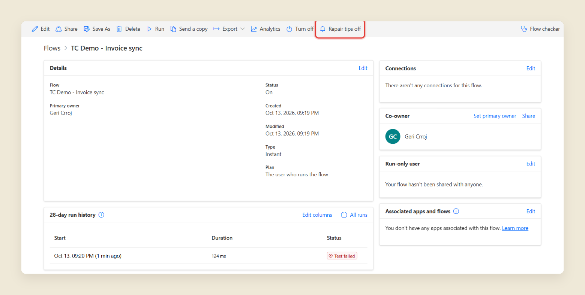Turn off the flow with power icon
The width and height of the screenshot is (585, 295).
coord(289,29)
